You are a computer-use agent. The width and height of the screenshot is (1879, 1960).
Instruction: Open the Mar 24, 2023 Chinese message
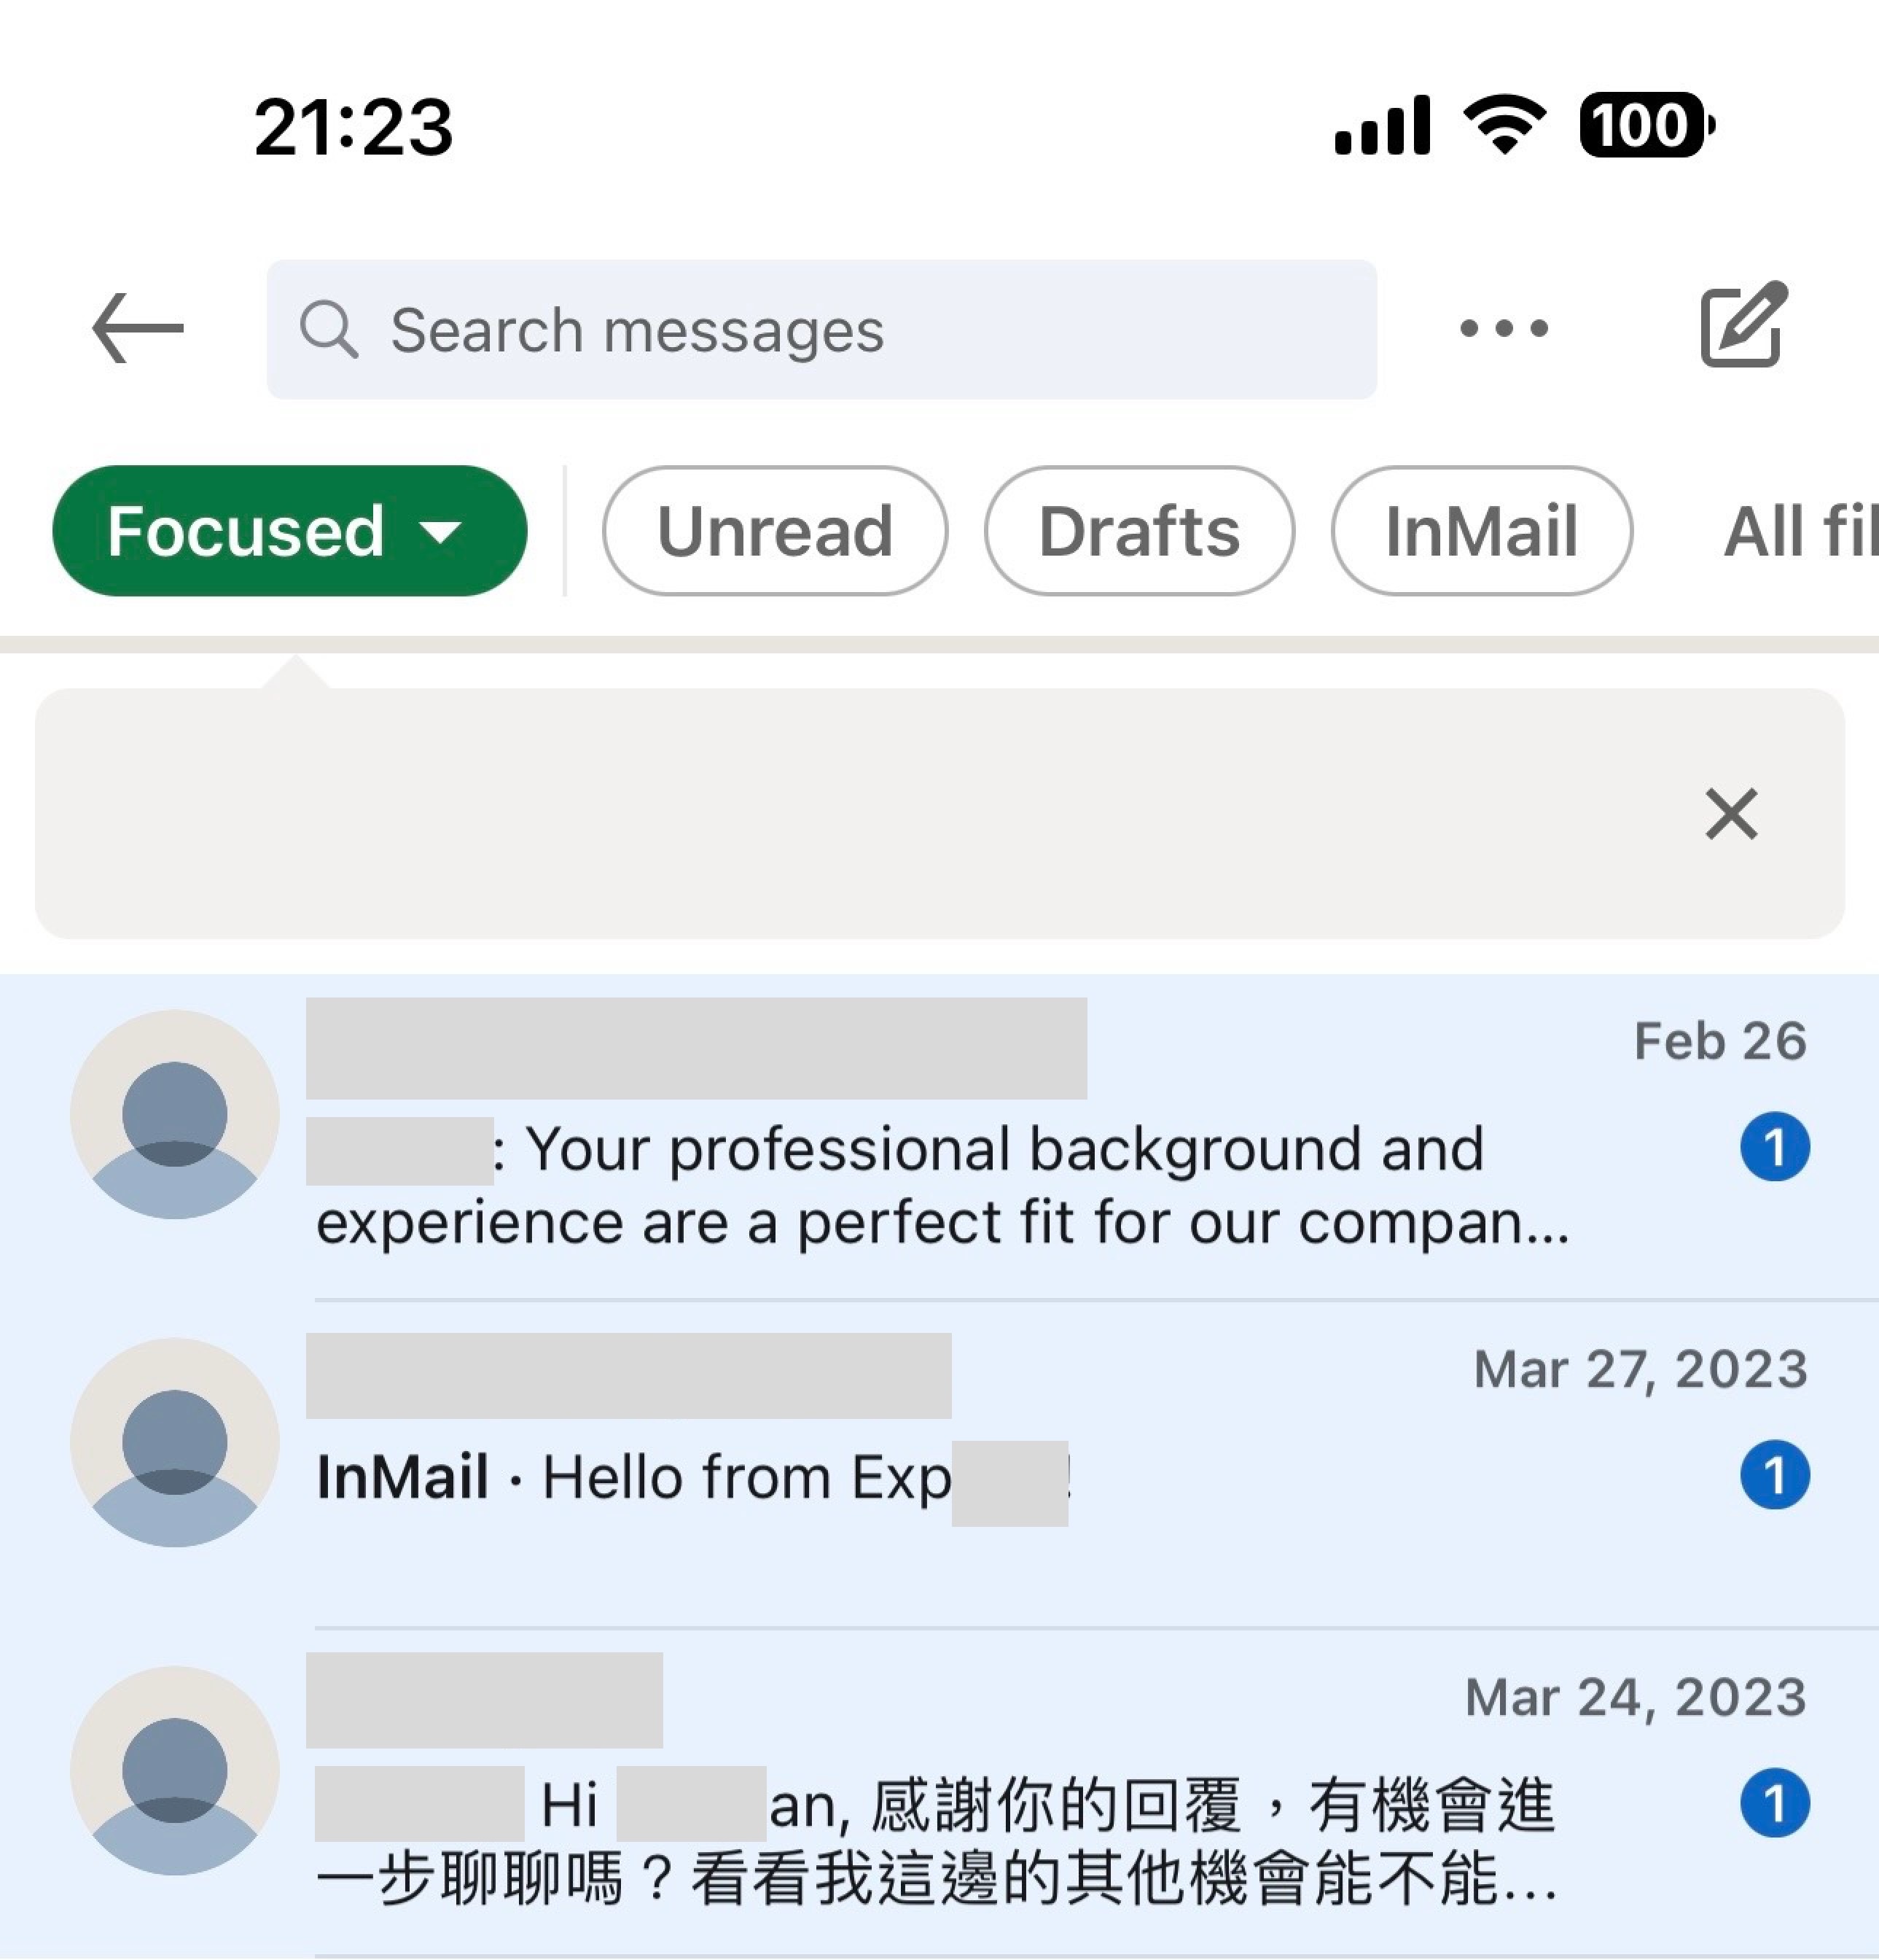tap(939, 1794)
